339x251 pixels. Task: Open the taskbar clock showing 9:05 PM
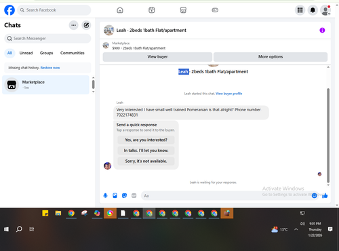pyautogui.click(x=315, y=229)
